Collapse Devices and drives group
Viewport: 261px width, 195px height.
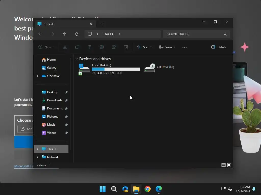pyautogui.click(x=77, y=59)
